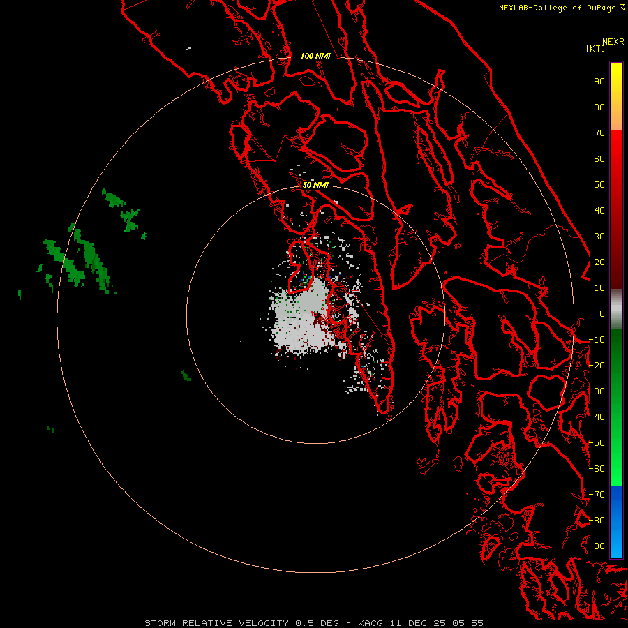
Task: Click the 20 value on the velocity scale
Action: tap(599, 262)
